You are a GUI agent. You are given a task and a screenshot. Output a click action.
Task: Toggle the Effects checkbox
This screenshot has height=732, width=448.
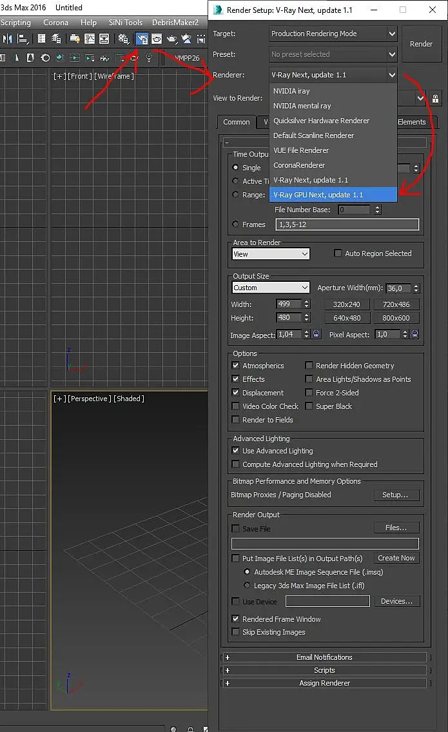click(x=236, y=379)
